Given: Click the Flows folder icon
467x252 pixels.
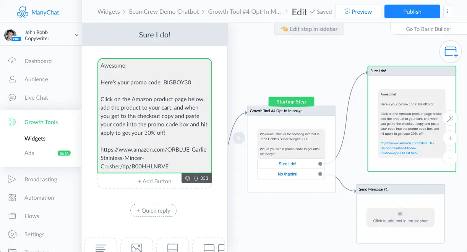Looking at the screenshot, I should pos(12,216).
